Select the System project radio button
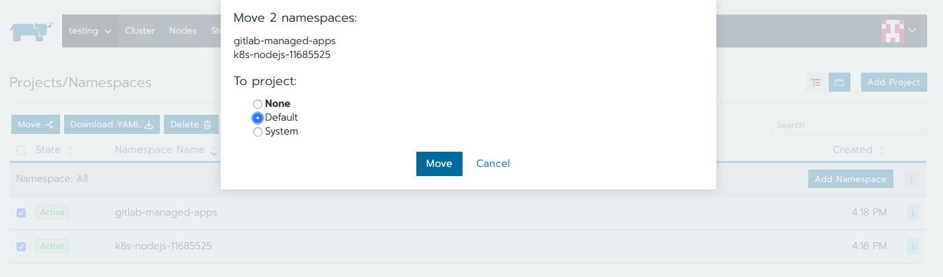943x277 pixels. (258, 132)
